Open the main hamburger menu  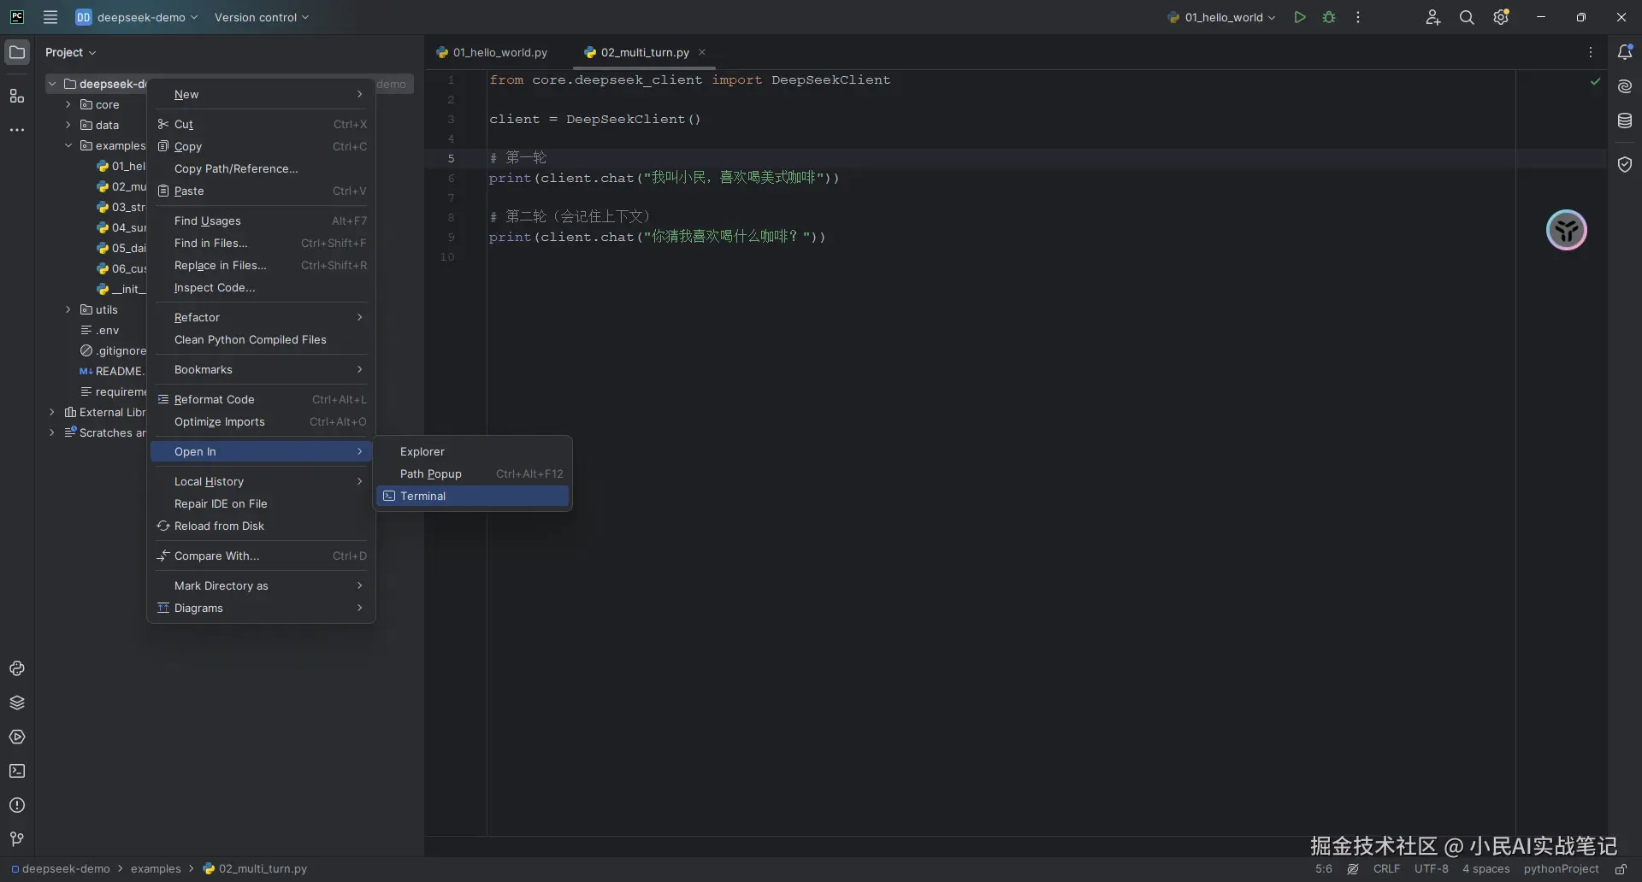50,17
